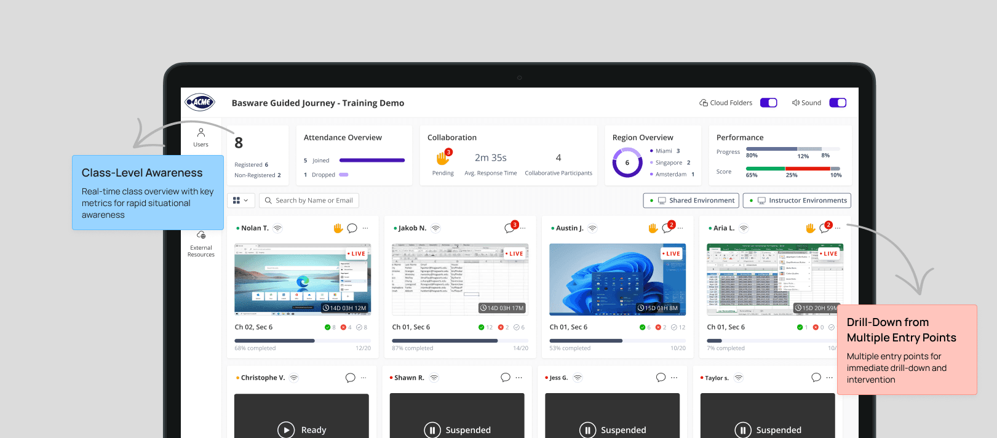Click Jakob N.'s connection signal icon

(435, 228)
